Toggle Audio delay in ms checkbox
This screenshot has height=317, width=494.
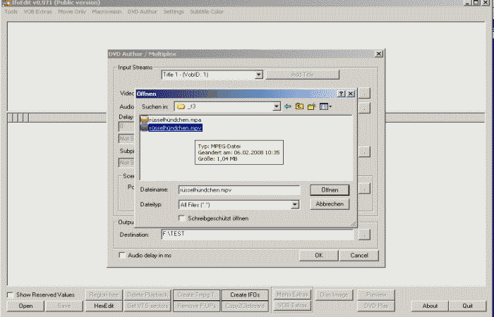pyautogui.click(x=121, y=255)
